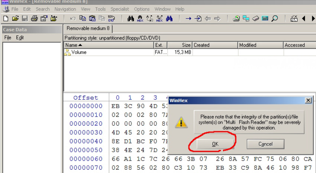Click the Open Folder toolbar icon

click(x=54, y=19)
